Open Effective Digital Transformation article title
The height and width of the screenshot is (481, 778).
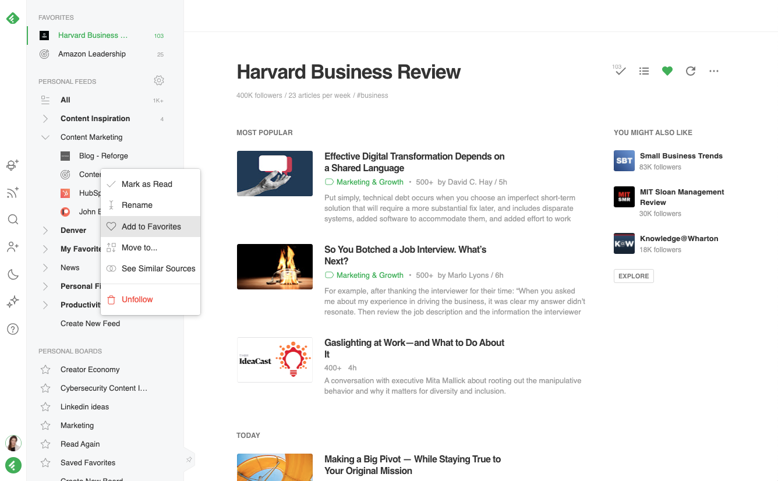(415, 162)
